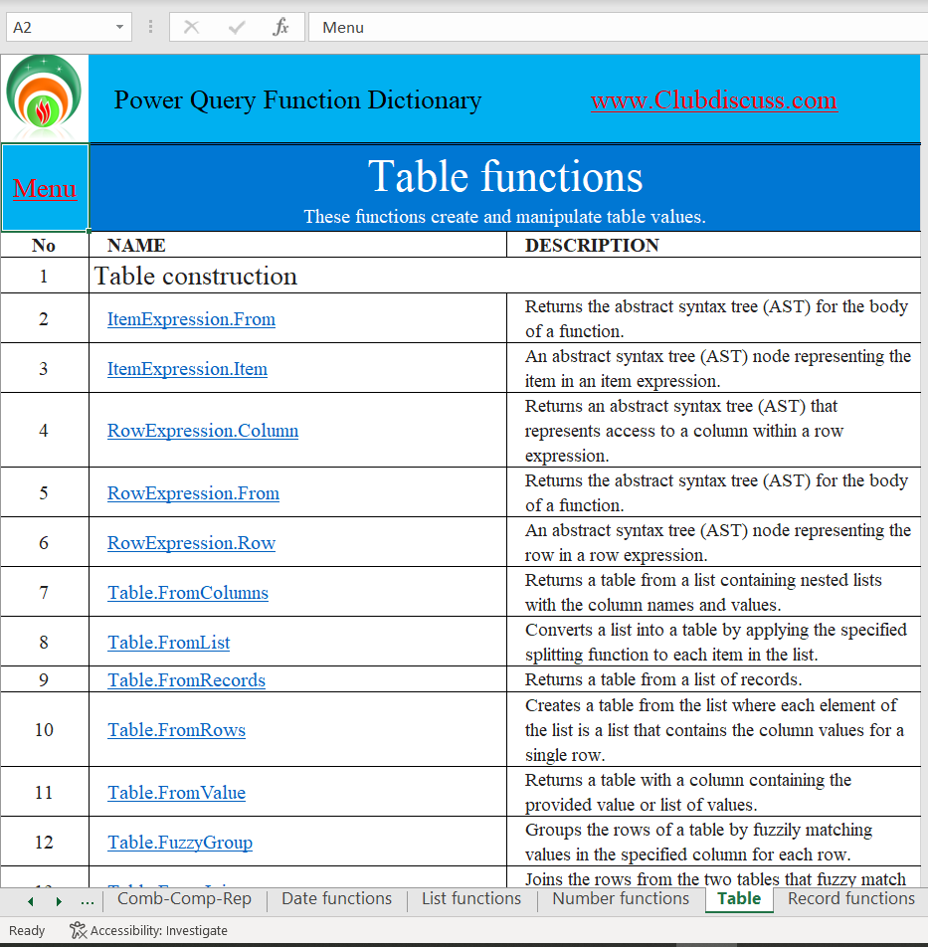The height and width of the screenshot is (947, 928).
Task: Open the Table.FromValue link
Action: click(x=177, y=793)
